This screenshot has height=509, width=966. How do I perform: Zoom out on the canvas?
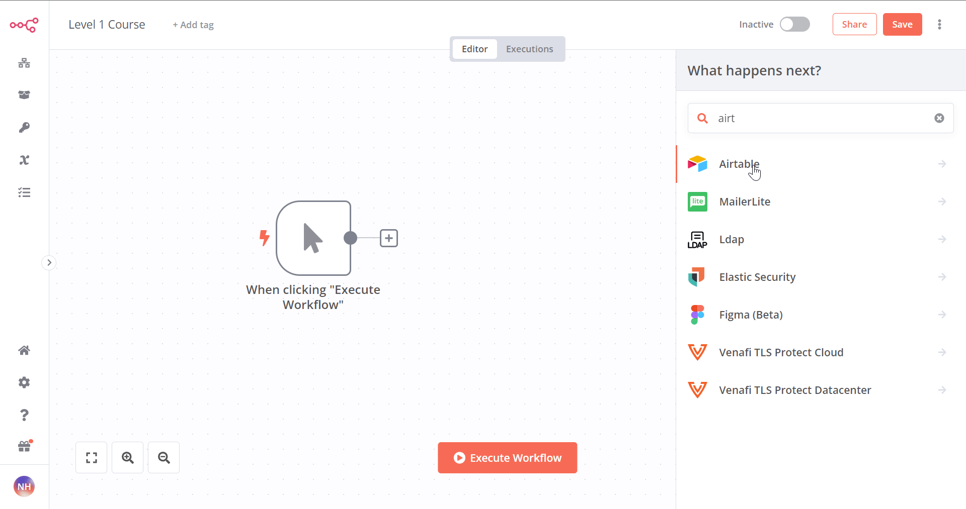pyautogui.click(x=164, y=458)
